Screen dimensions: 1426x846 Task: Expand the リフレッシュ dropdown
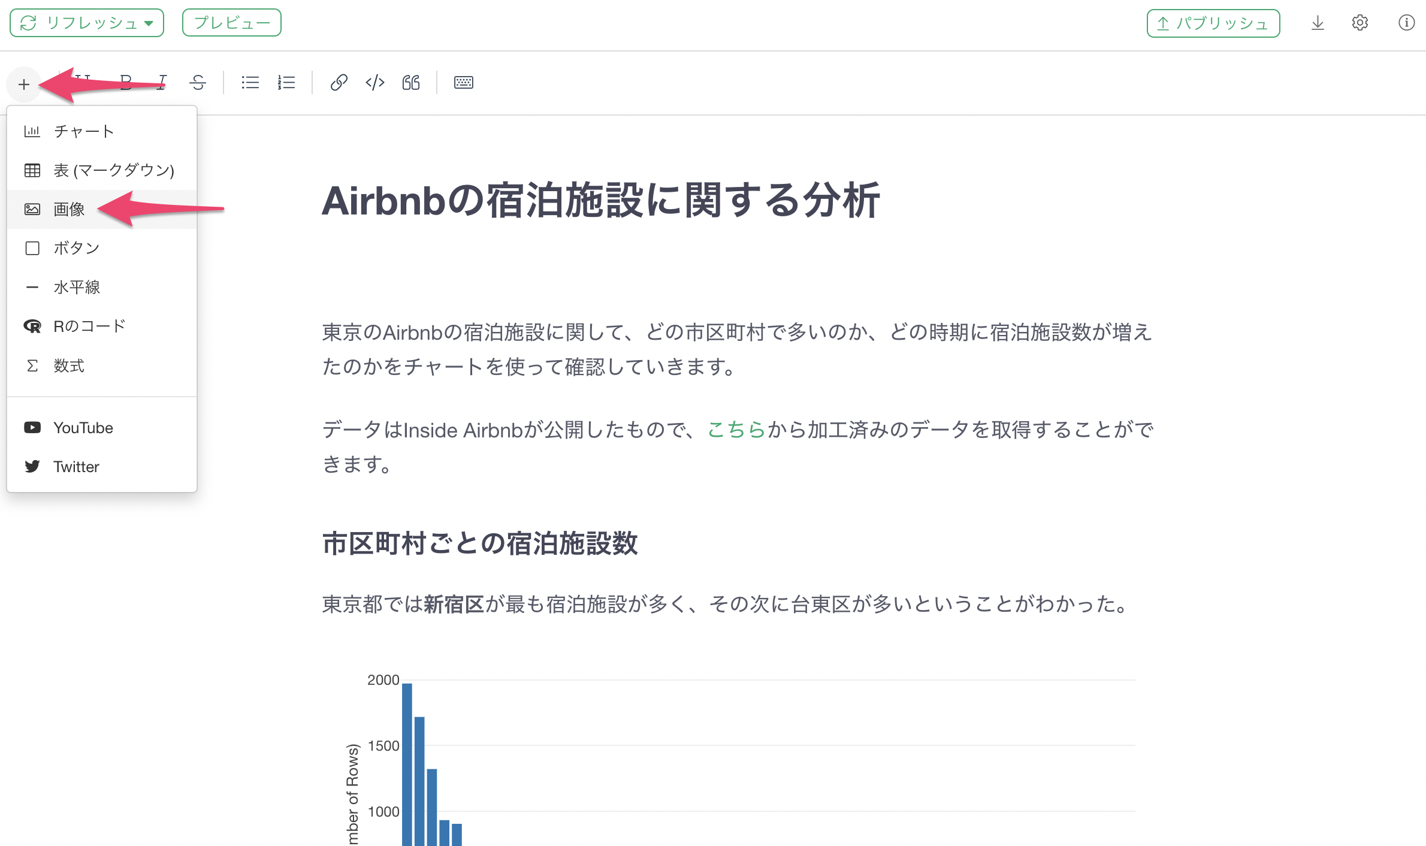[149, 23]
